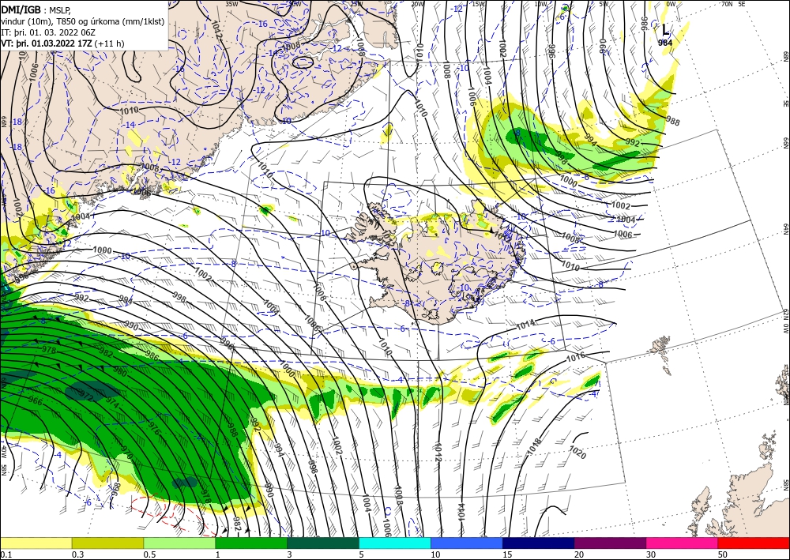This screenshot has width=790, height=560.
Task: Click the '50' legend value
Action: 723,554
